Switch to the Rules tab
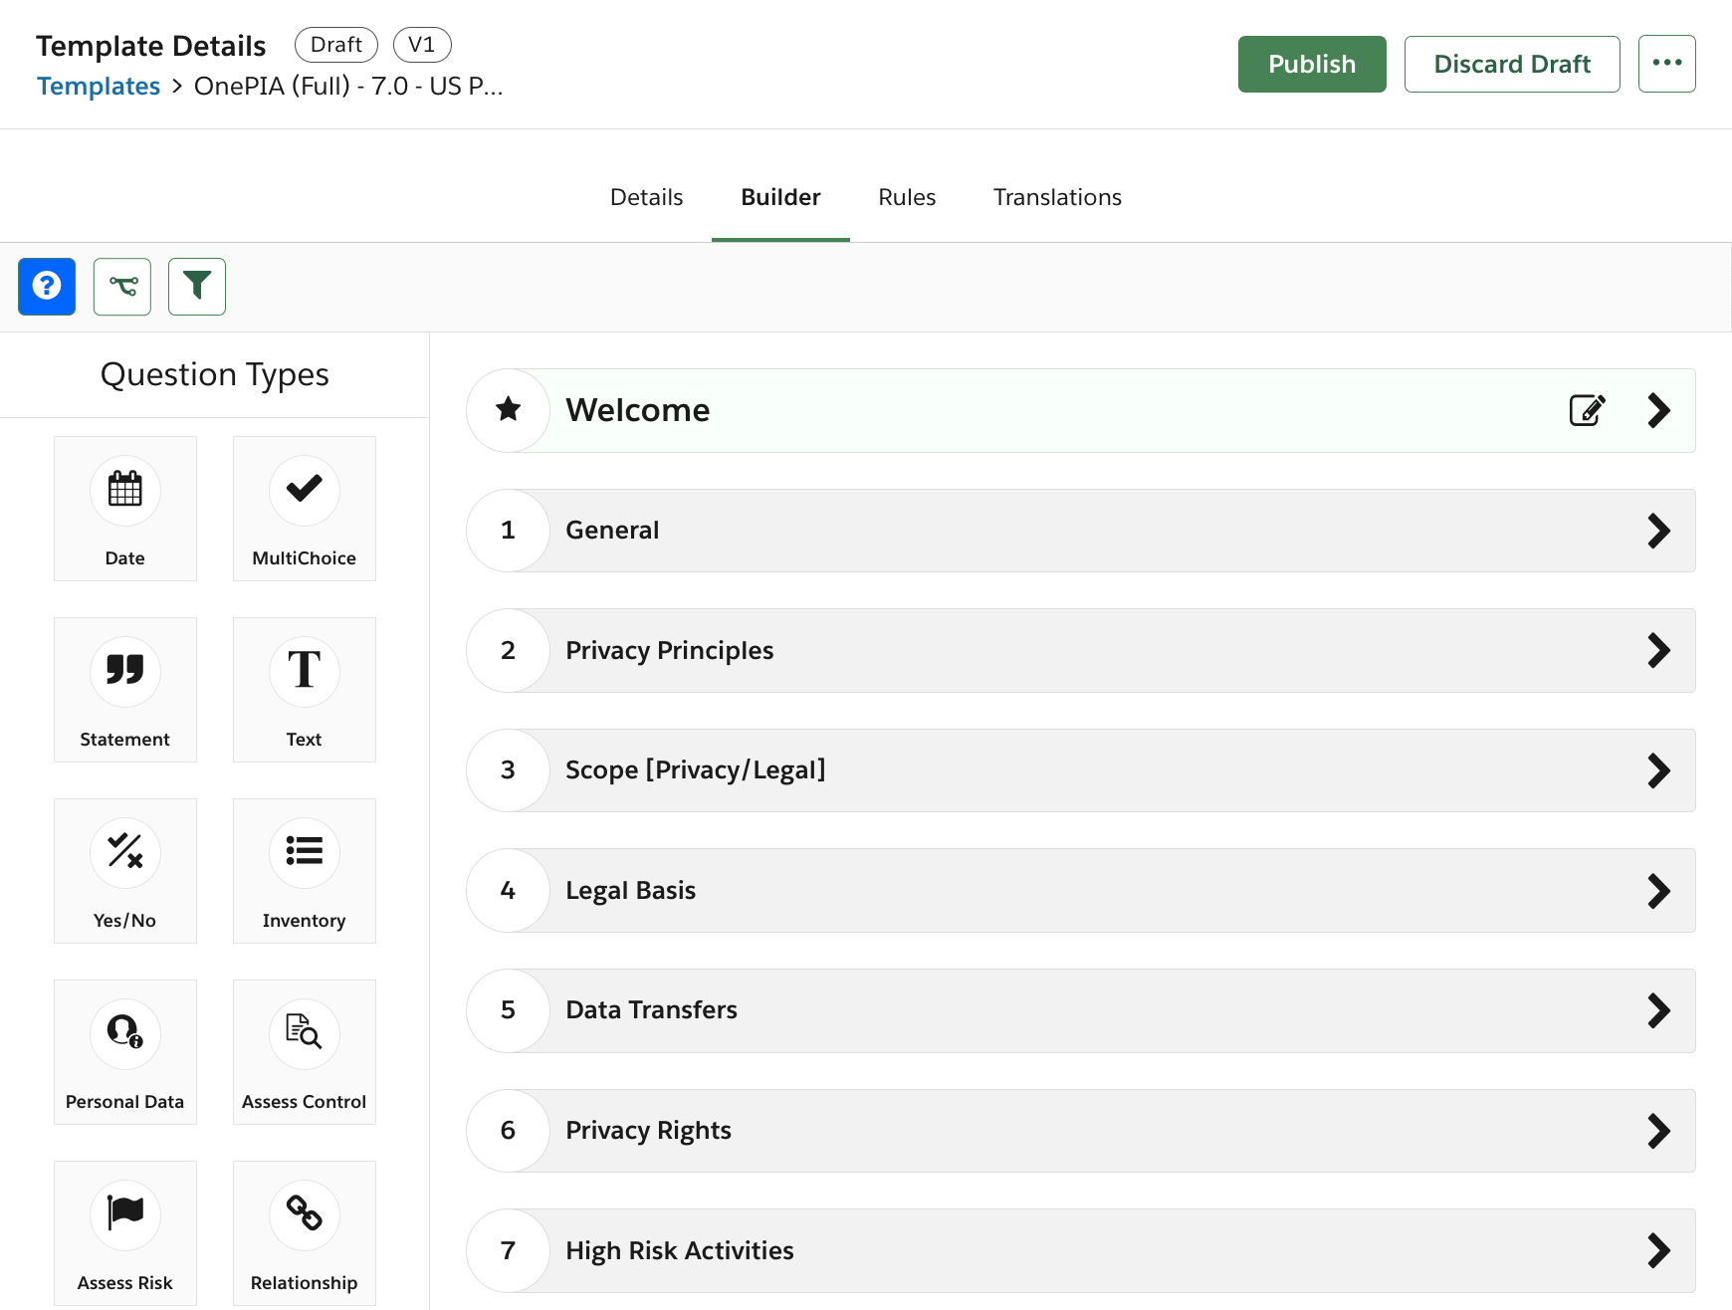This screenshot has height=1310, width=1732. tap(906, 197)
